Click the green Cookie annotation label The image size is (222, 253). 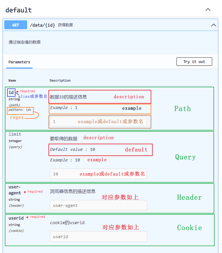click(x=189, y=228)
